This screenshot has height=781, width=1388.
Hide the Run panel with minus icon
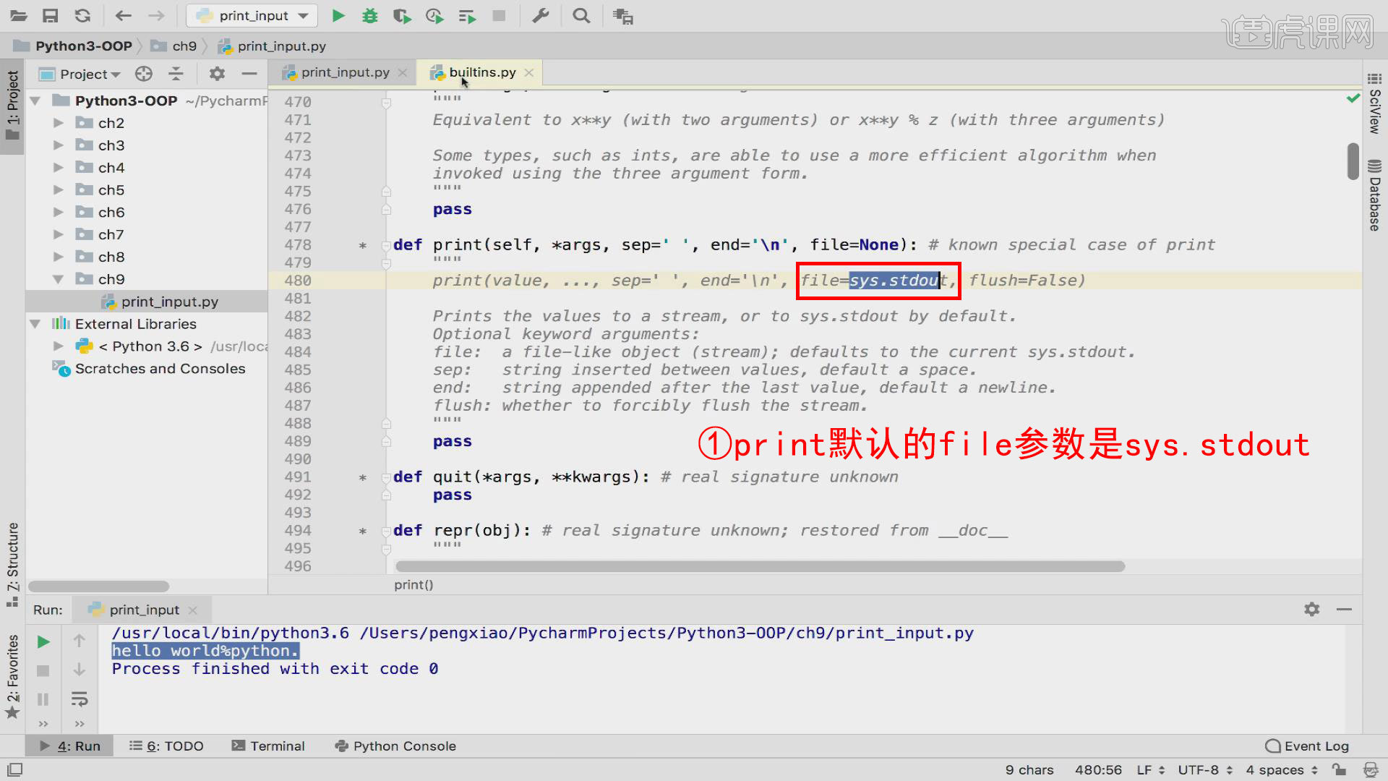coord(1344,610)
